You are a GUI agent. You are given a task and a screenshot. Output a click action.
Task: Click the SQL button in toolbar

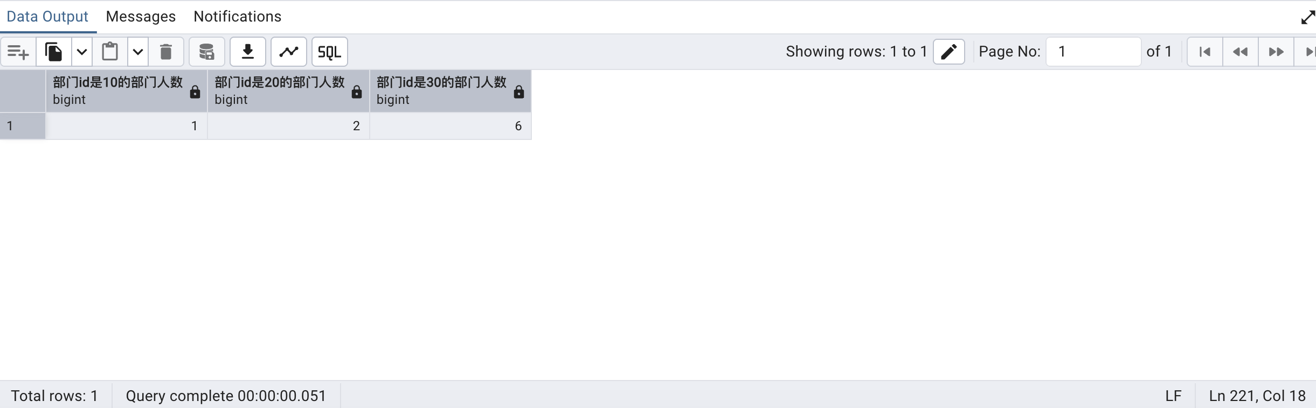329,52
